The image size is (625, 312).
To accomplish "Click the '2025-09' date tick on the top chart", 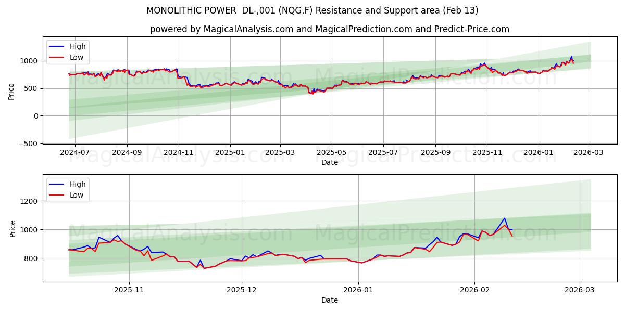I will pyautogui.click(x=435, y=153).
